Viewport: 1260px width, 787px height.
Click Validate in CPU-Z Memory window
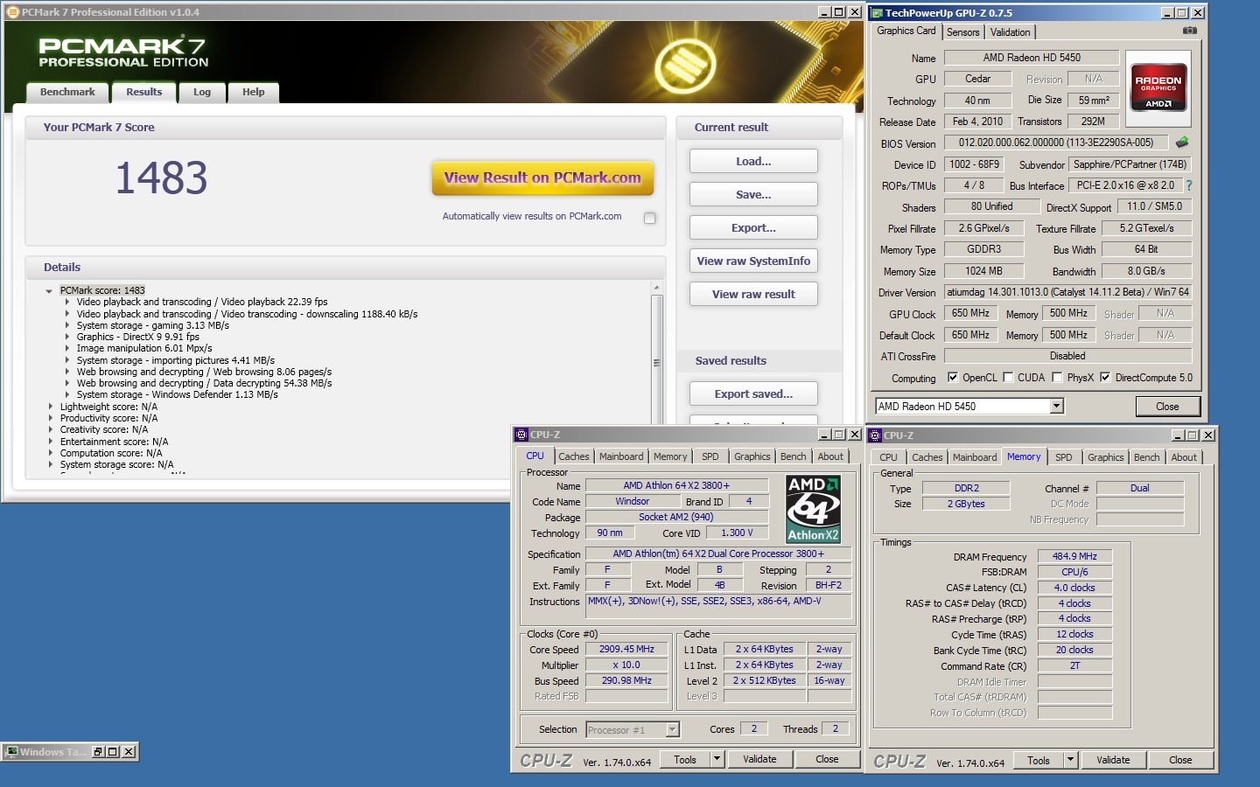1113,760
